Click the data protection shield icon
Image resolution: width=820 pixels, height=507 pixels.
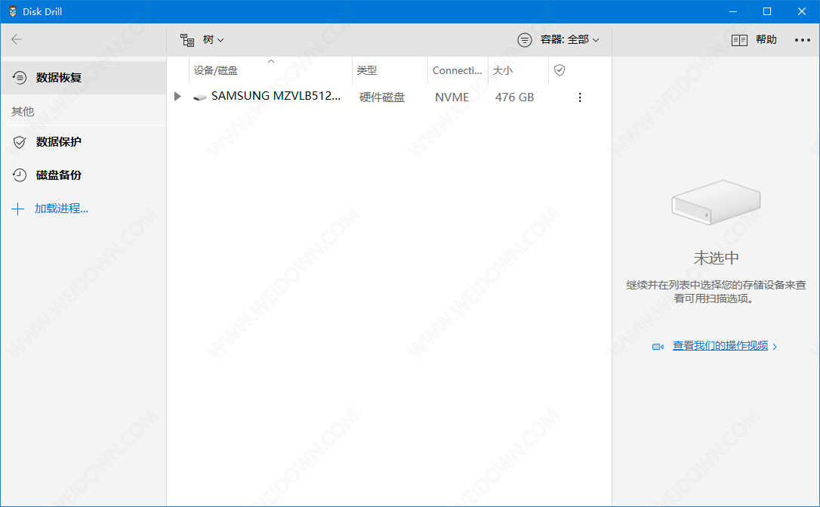pyautogui.click(x=20, y=142)
